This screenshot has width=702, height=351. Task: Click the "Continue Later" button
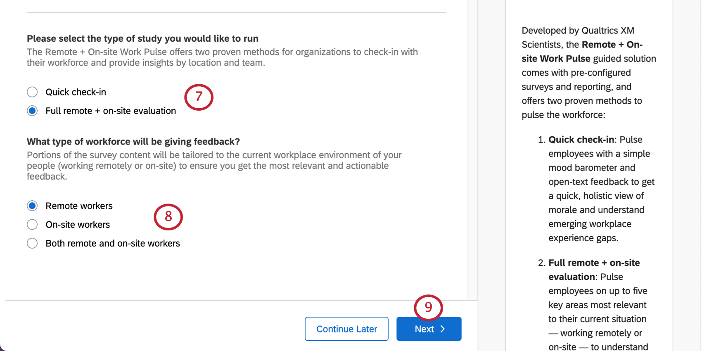pos(346,329)
